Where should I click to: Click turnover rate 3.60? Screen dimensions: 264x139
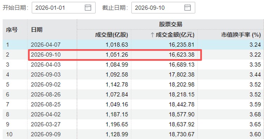coord(255,134)
